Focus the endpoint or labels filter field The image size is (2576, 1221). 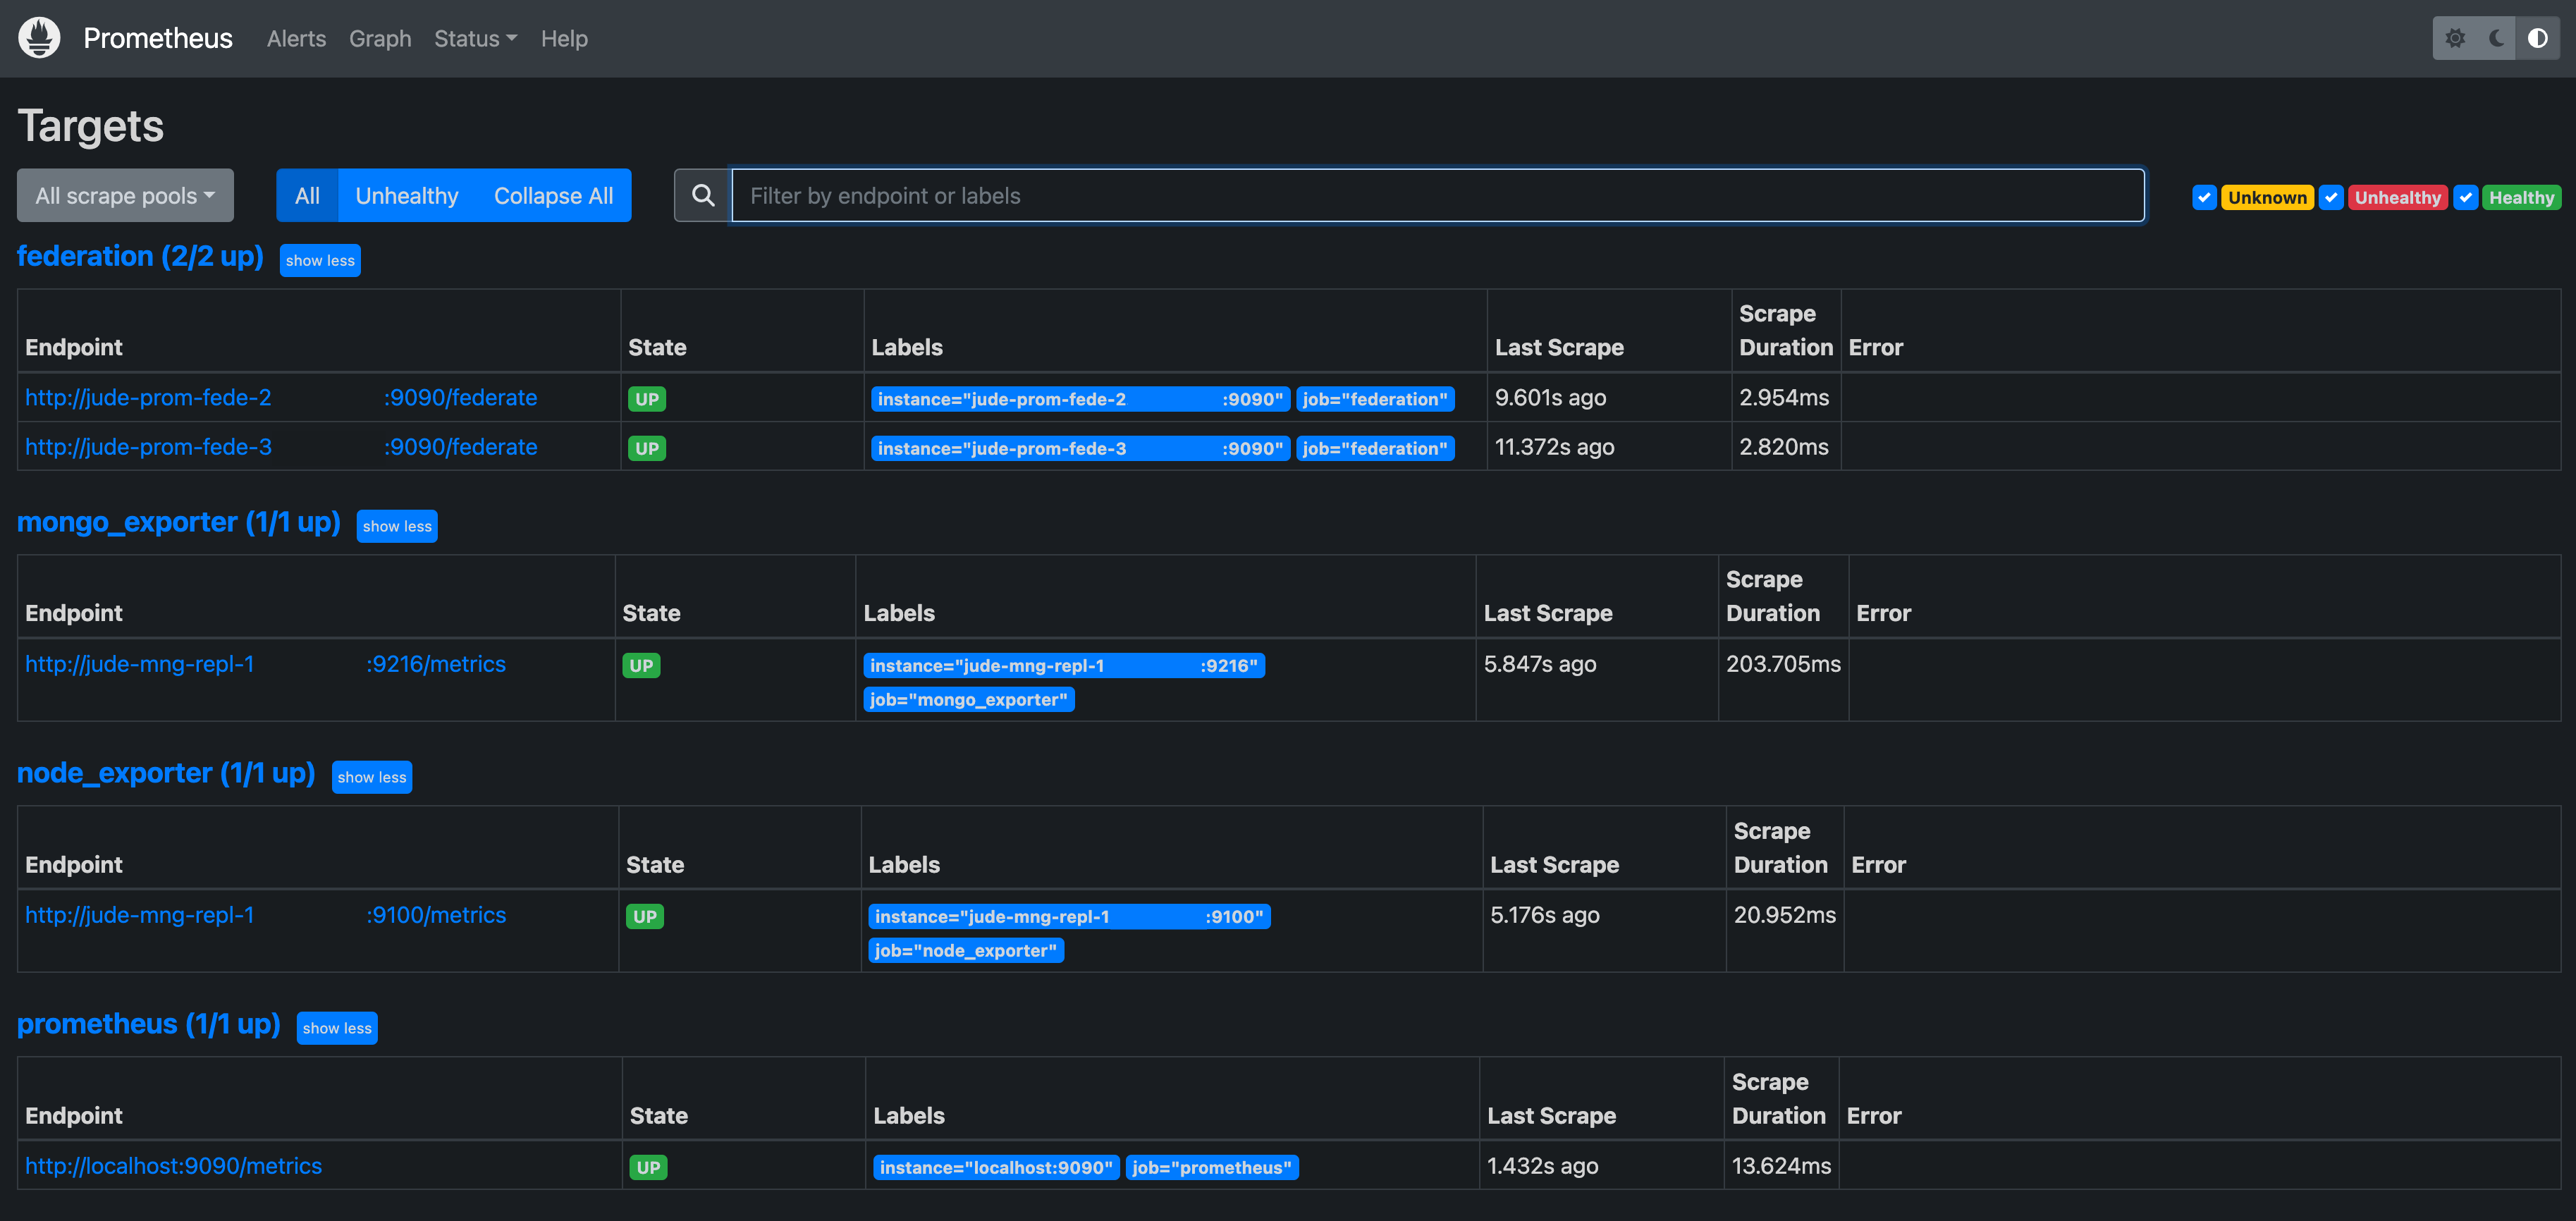(x=1437, y=195)
